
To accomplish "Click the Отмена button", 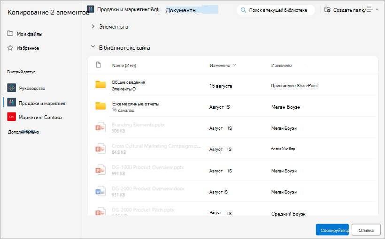I will pyautogui.click(x=366, y=230).
